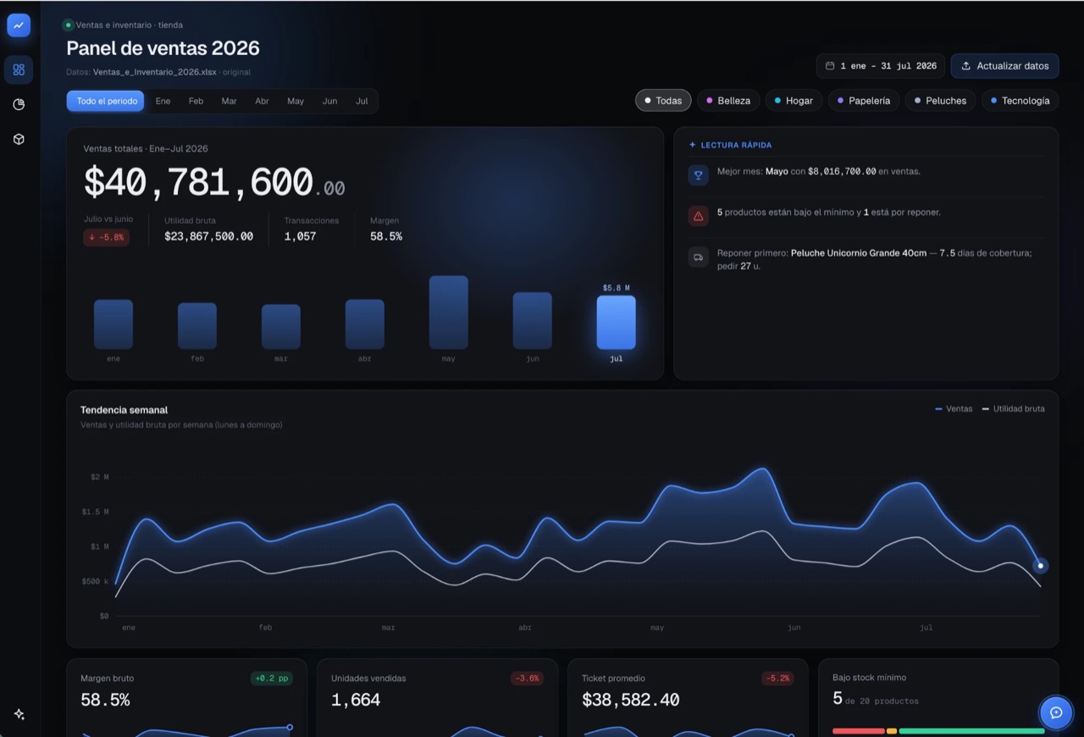Toggle Utilidad bruta series in legend
The height and width of the screenshot is (737, 1084).
pyautogui.click(x=1013, y=409)
